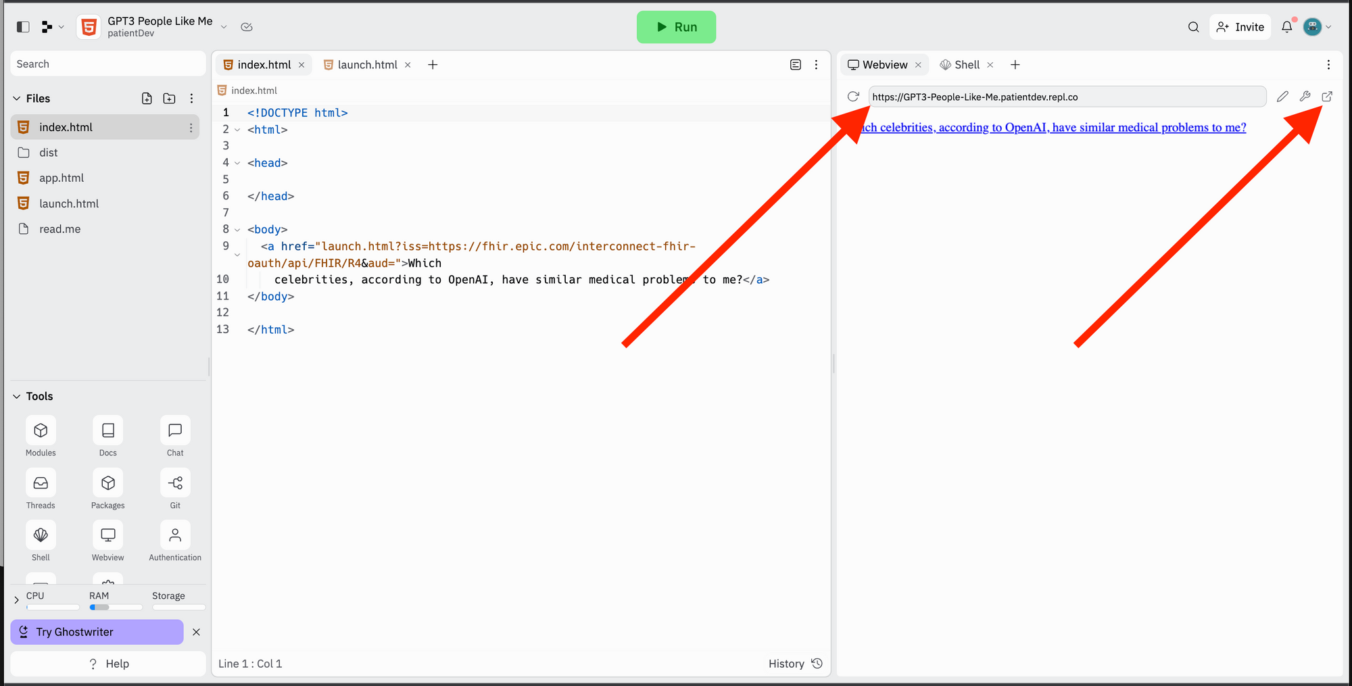Collapse the Tools section
The image size is (1352, 686).
[17, 397]
